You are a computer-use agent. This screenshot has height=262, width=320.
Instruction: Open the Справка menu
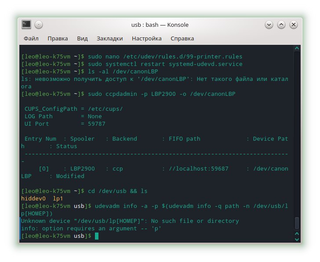182,38
